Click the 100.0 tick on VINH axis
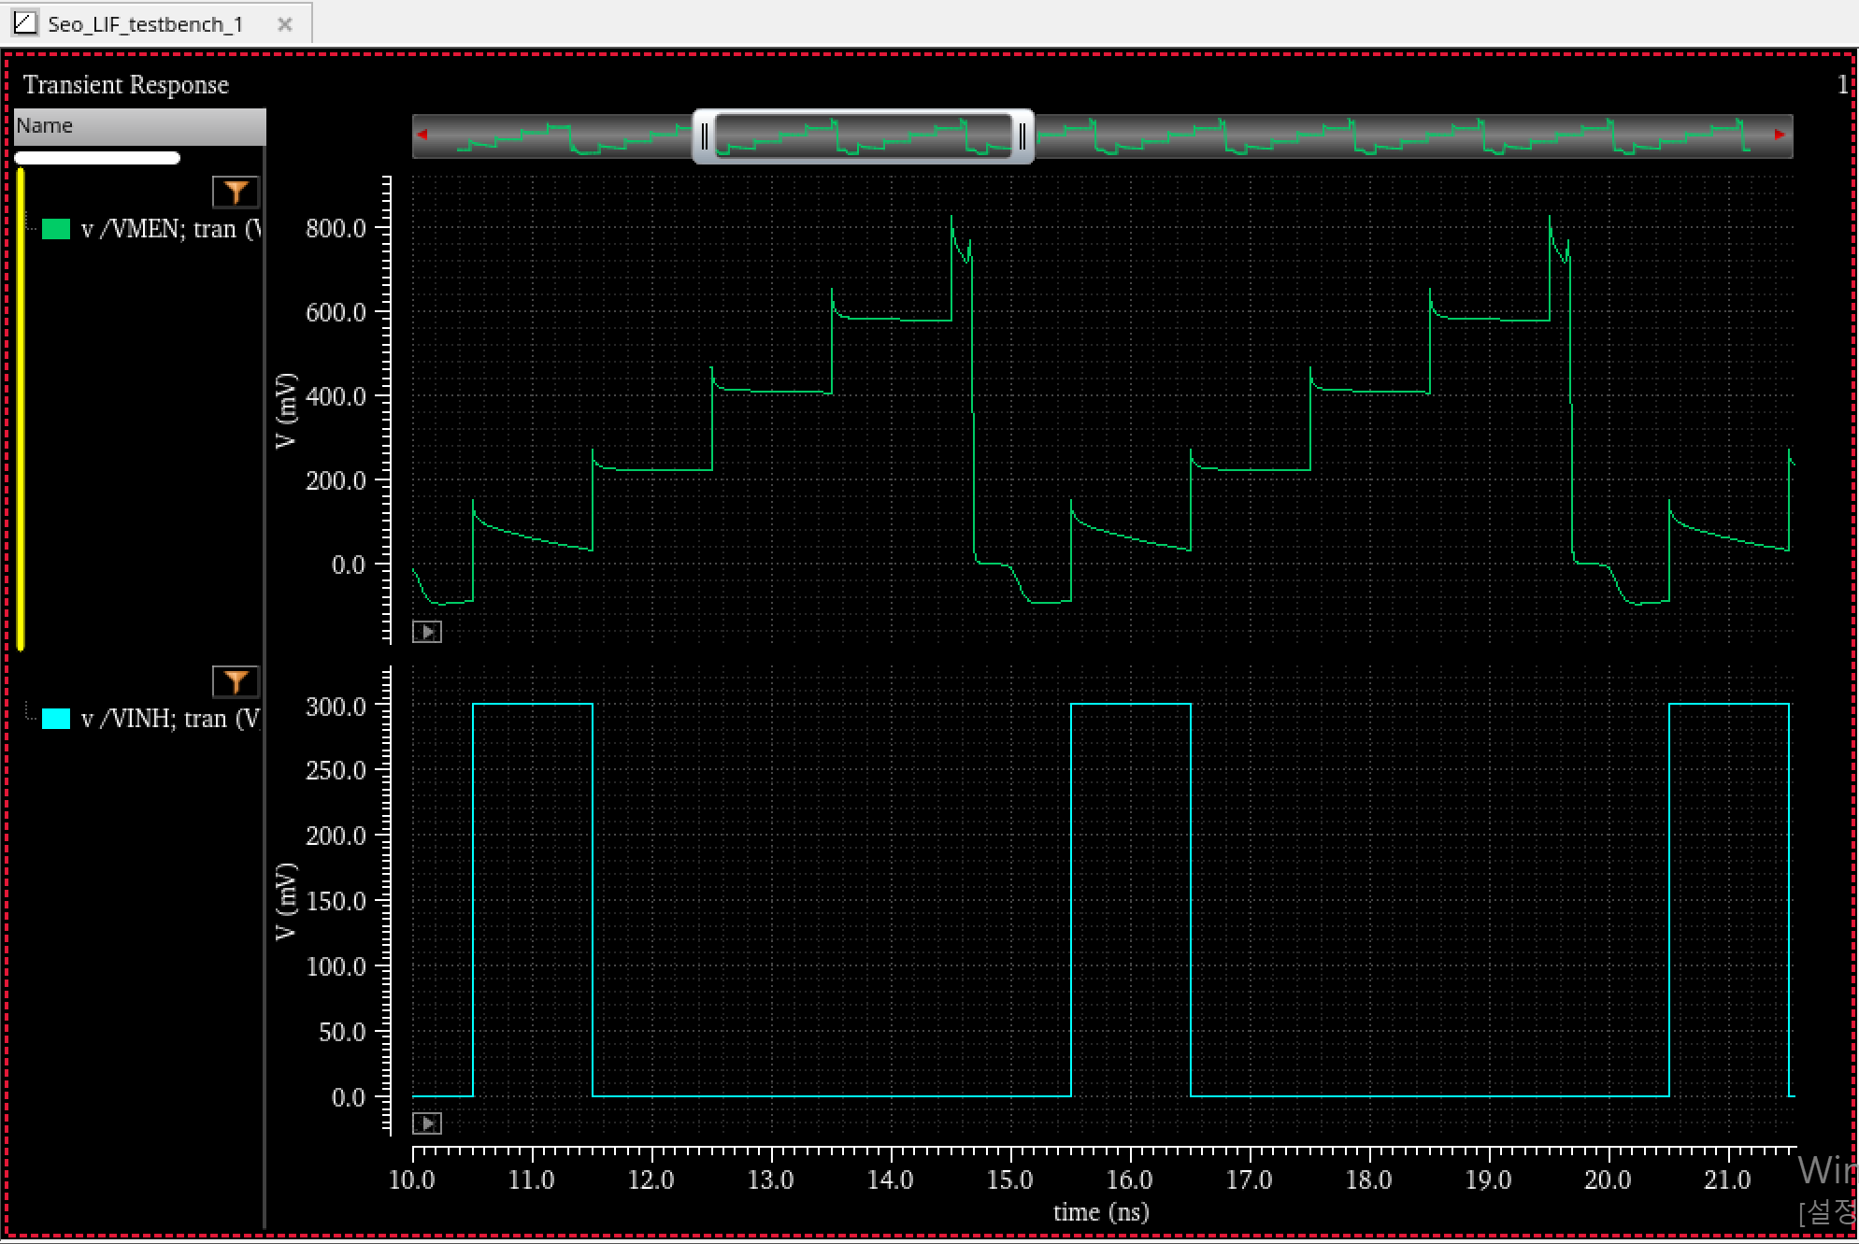 click(336, 966)
